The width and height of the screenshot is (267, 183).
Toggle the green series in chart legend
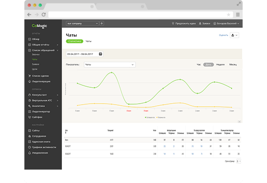pyautogui.click(x=150, y=118)
